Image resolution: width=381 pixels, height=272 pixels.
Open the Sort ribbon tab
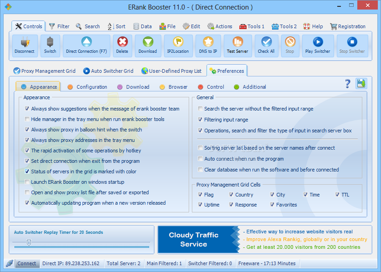[x=116, y=26]
